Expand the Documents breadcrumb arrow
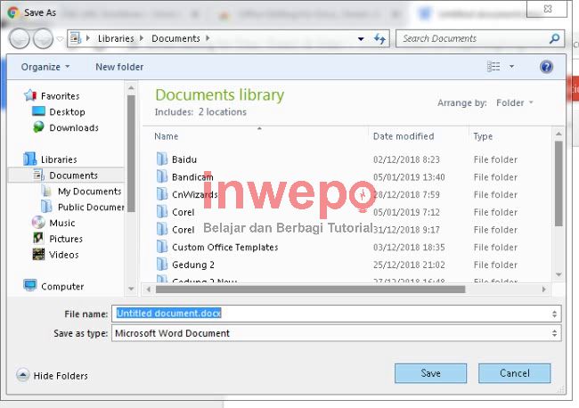Image resolution: width=579 pixels, height=408 pixels. pyautogui.click(x=208, y=38)
